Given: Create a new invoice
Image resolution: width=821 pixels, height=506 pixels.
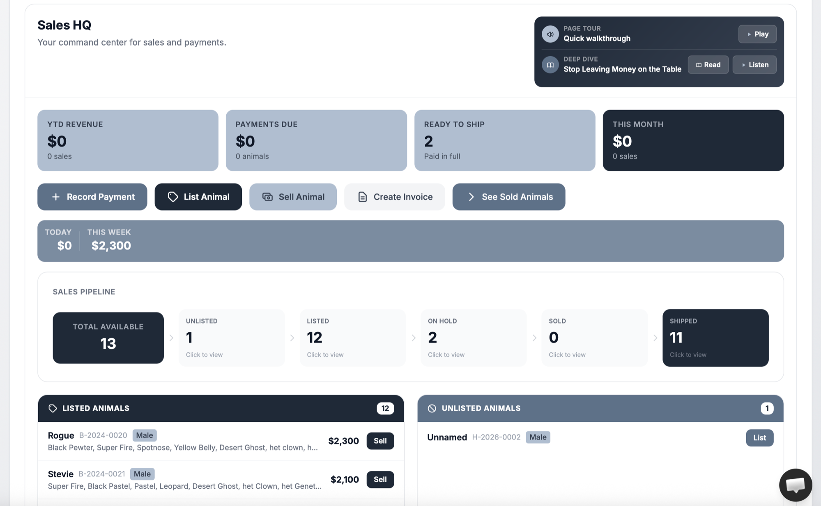Looking at the screenshot, I should click(394, 197).
